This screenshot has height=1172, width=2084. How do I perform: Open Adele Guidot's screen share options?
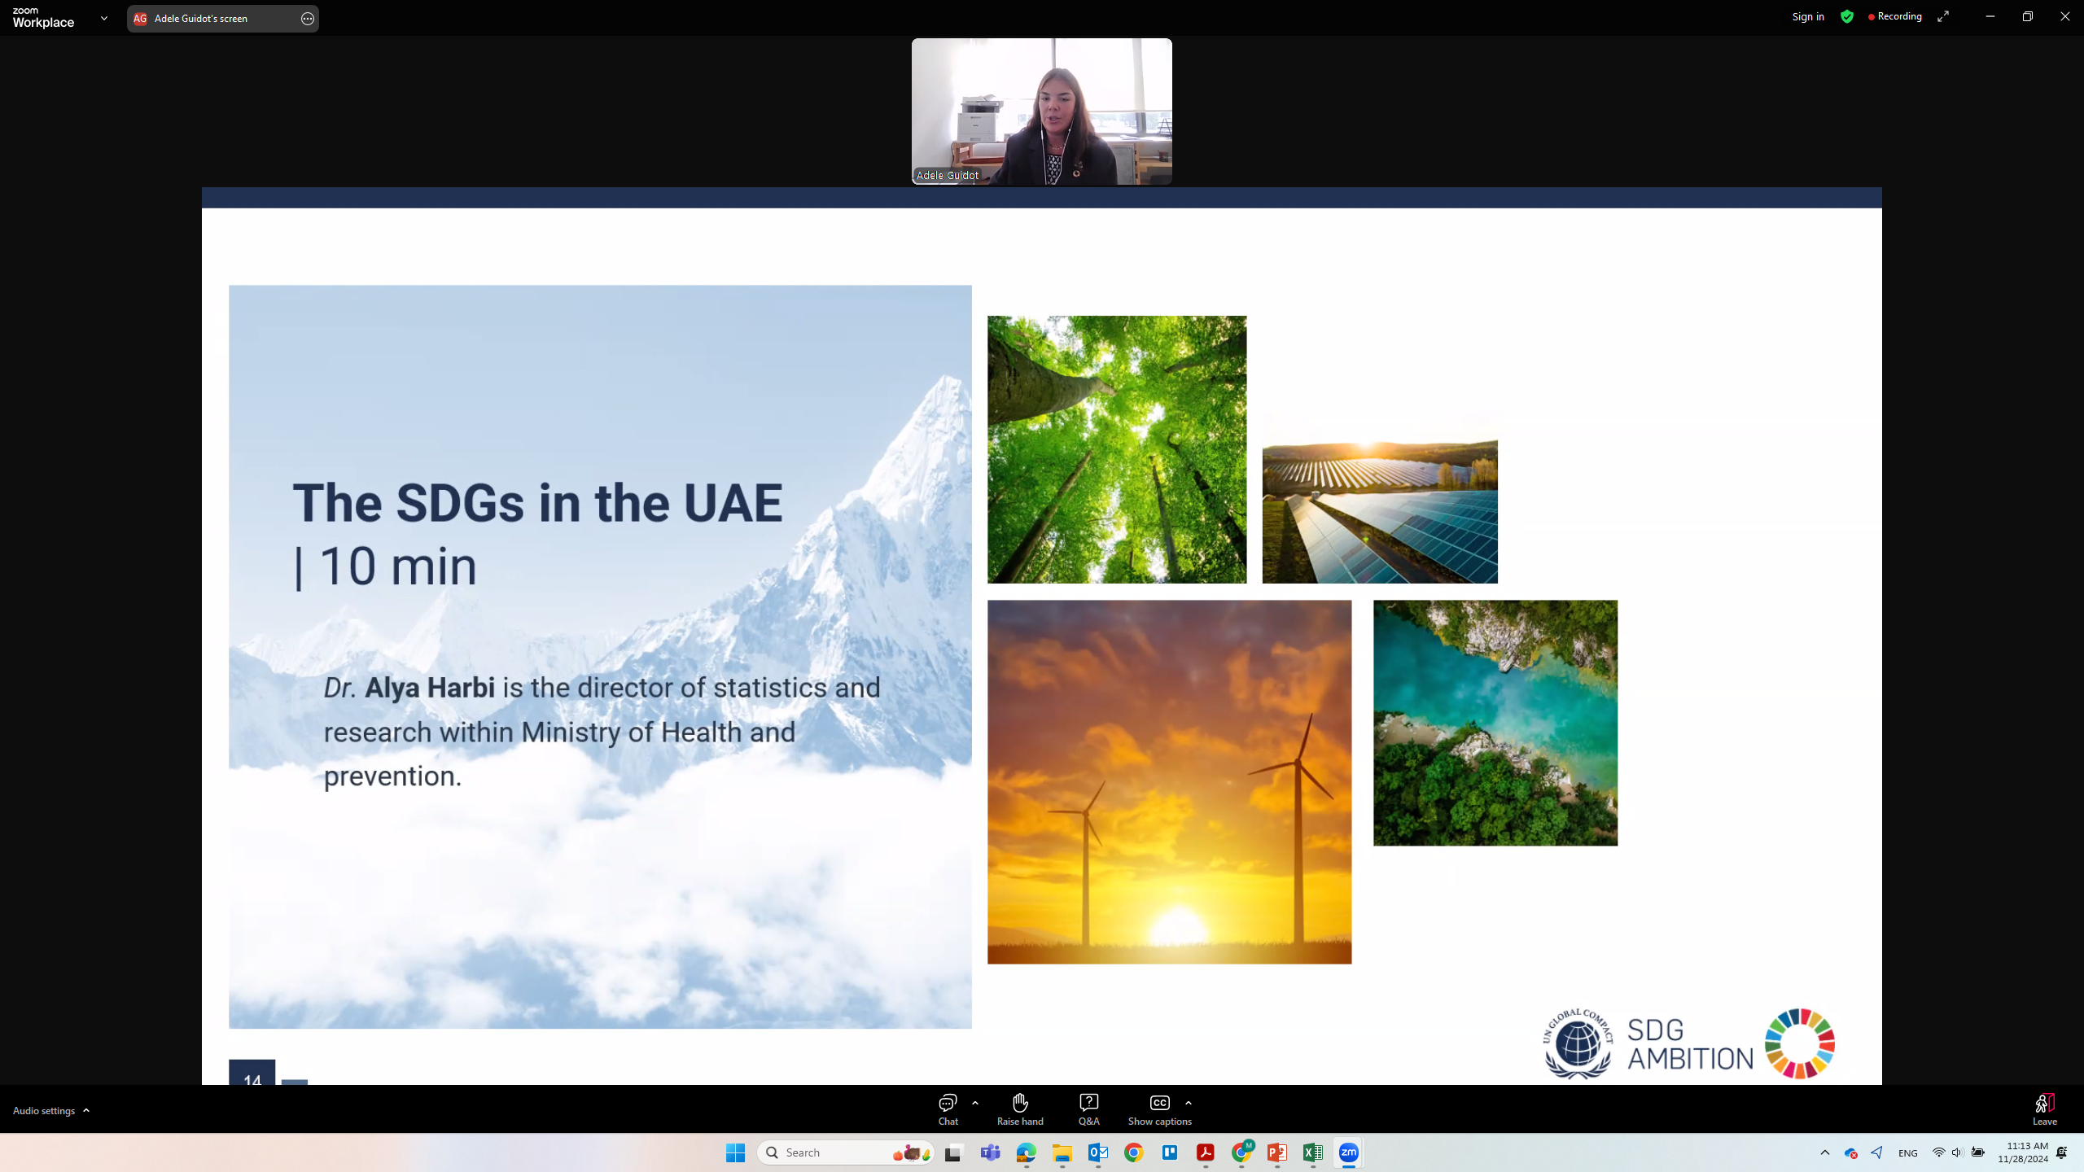307,19
